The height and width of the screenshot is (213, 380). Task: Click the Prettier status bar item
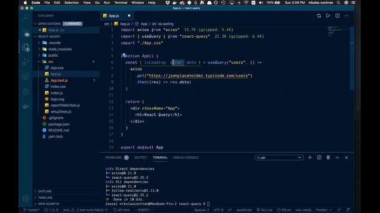[324, 210]
